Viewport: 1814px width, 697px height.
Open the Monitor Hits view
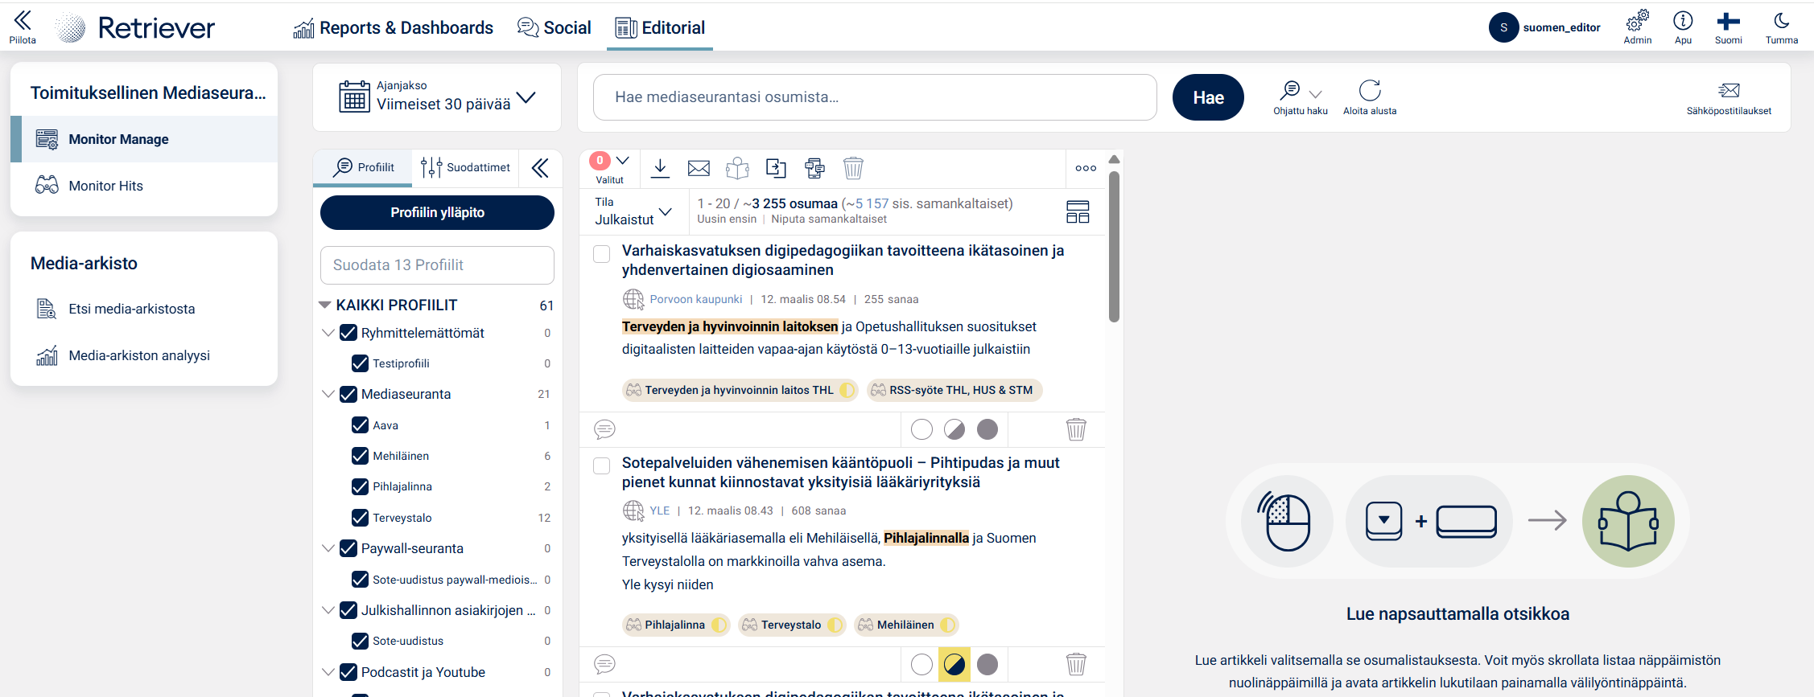(144, 186)
